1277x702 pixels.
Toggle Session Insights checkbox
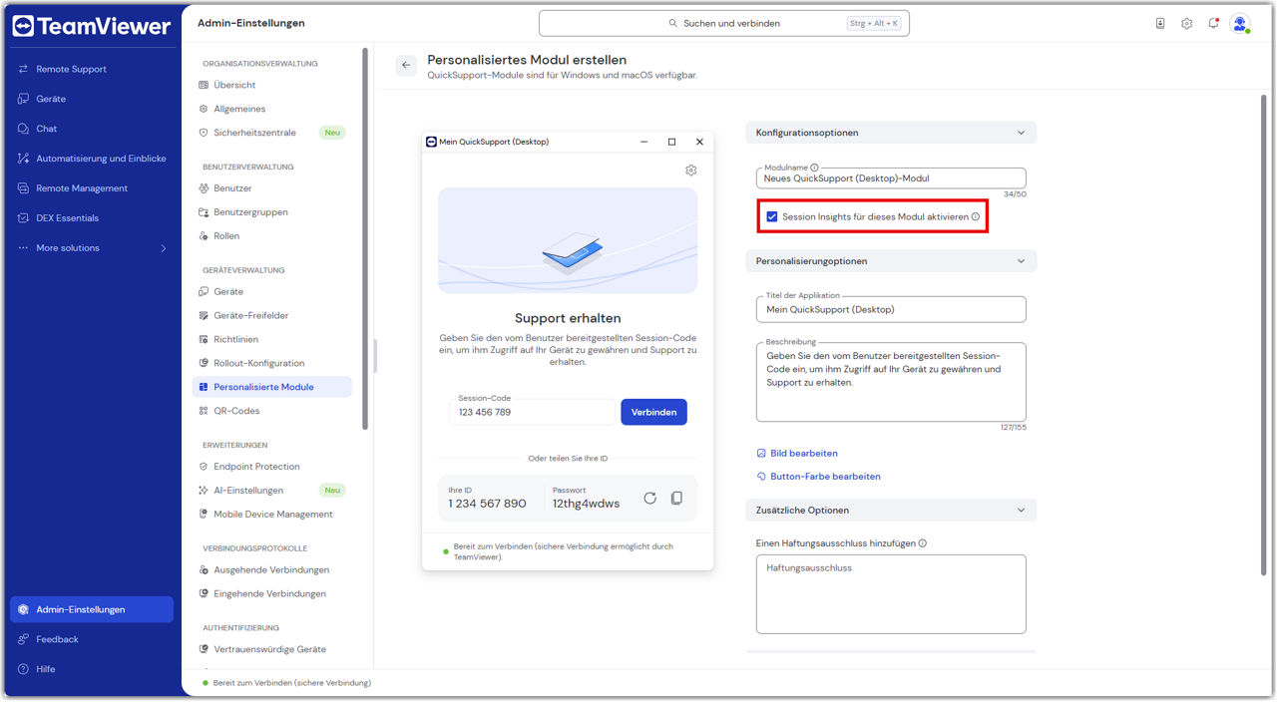[x=772, y=216]
